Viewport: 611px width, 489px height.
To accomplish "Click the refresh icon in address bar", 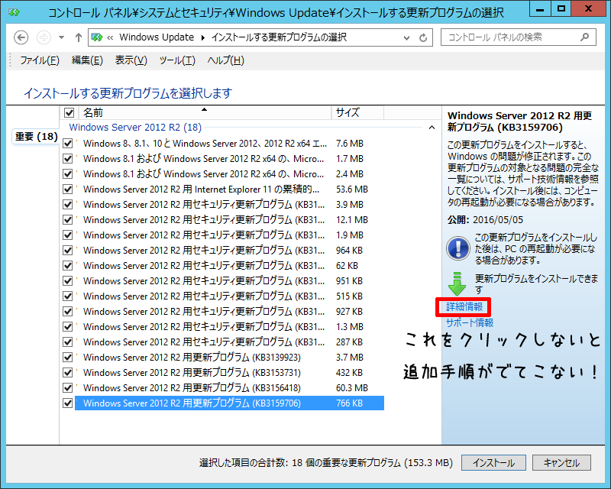I will tap(425, 37).
